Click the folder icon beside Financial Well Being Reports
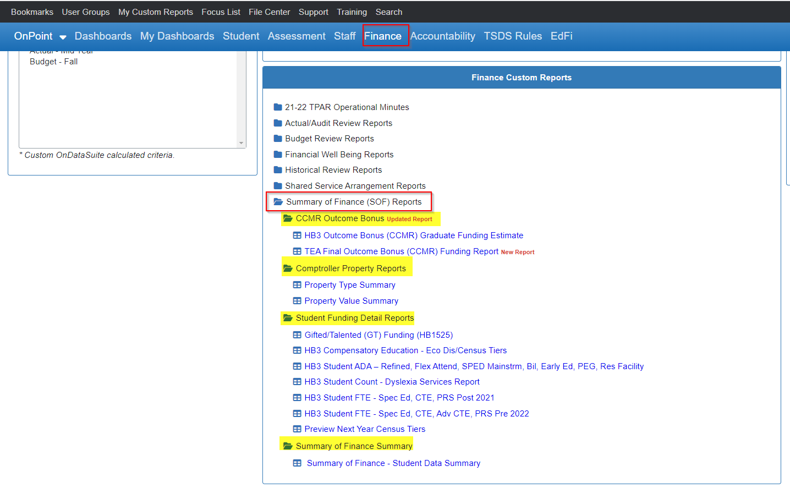 coord(278,154)
